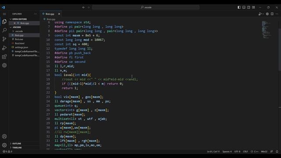Click the 'return 1;' line
The height and width of the screenshot is (158, 281).
(x=70, y=88)
